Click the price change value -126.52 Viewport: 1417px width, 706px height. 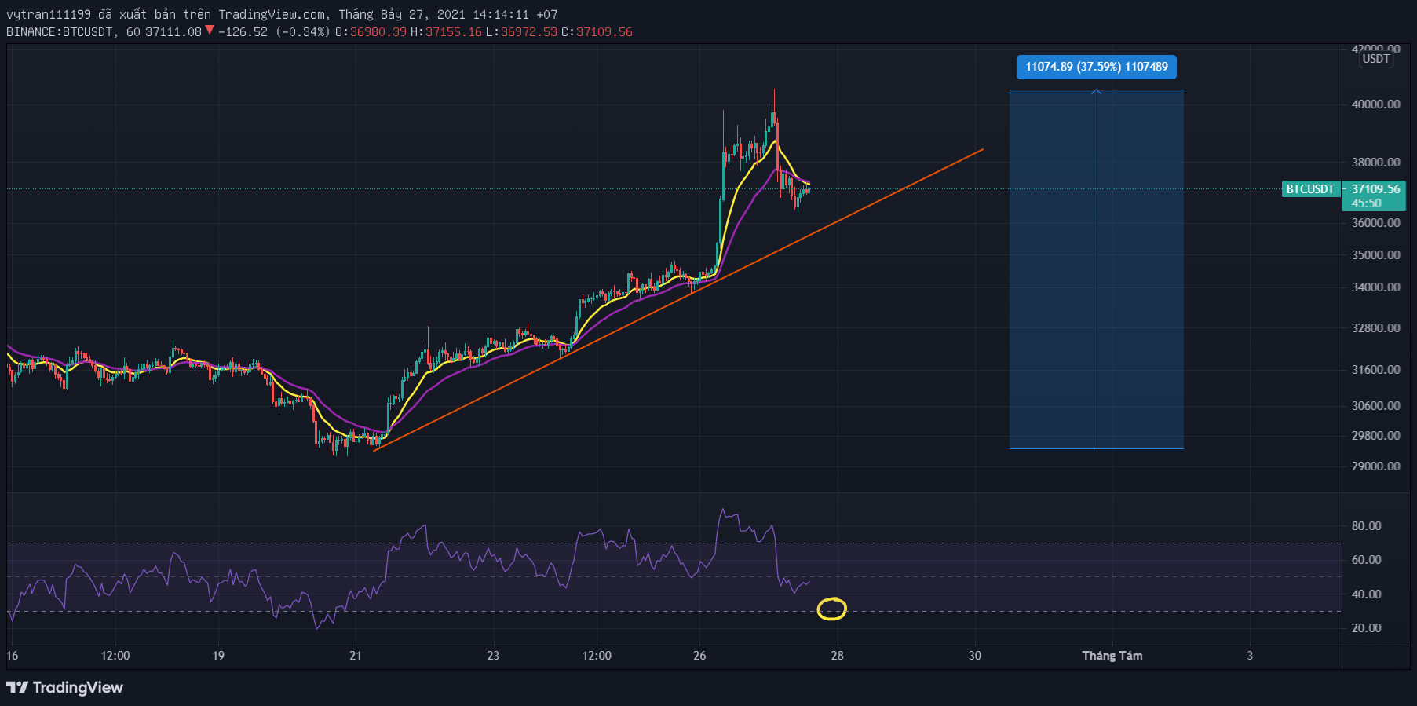point(243,32)
